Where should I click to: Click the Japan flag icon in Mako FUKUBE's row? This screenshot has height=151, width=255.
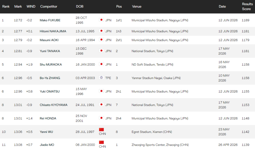tap(101, 20)
